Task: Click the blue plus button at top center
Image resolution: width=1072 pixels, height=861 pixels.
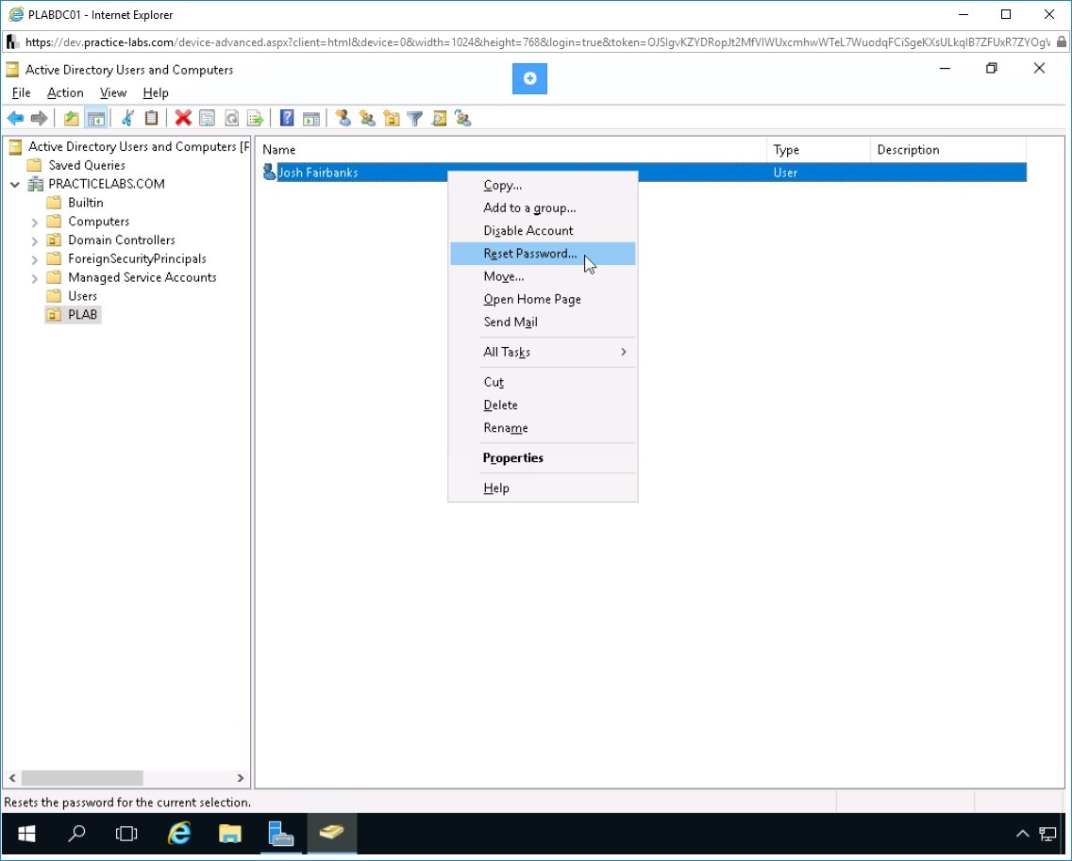Action: tap(529, 78)
